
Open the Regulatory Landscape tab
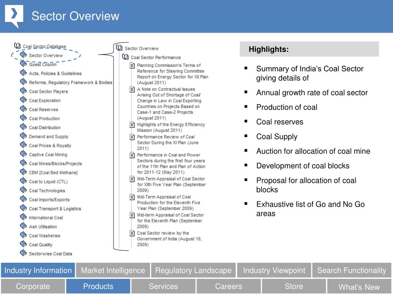coord(193,270)
